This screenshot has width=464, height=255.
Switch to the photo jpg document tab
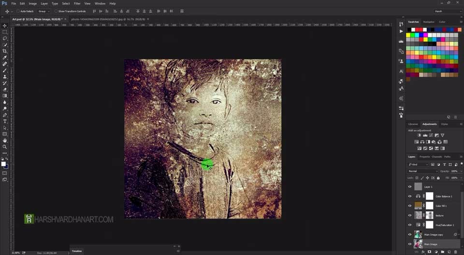pyautogui.click(x=108, y=19)
